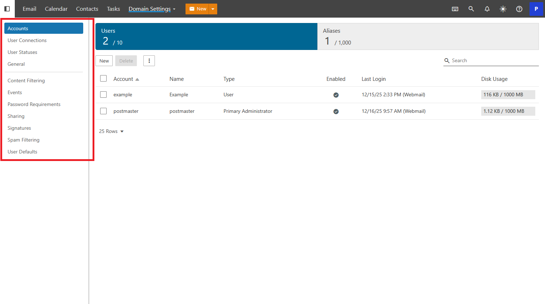Select the example account checkbox
This screenshot has width=545, height=304.
(x=103, y=95)
